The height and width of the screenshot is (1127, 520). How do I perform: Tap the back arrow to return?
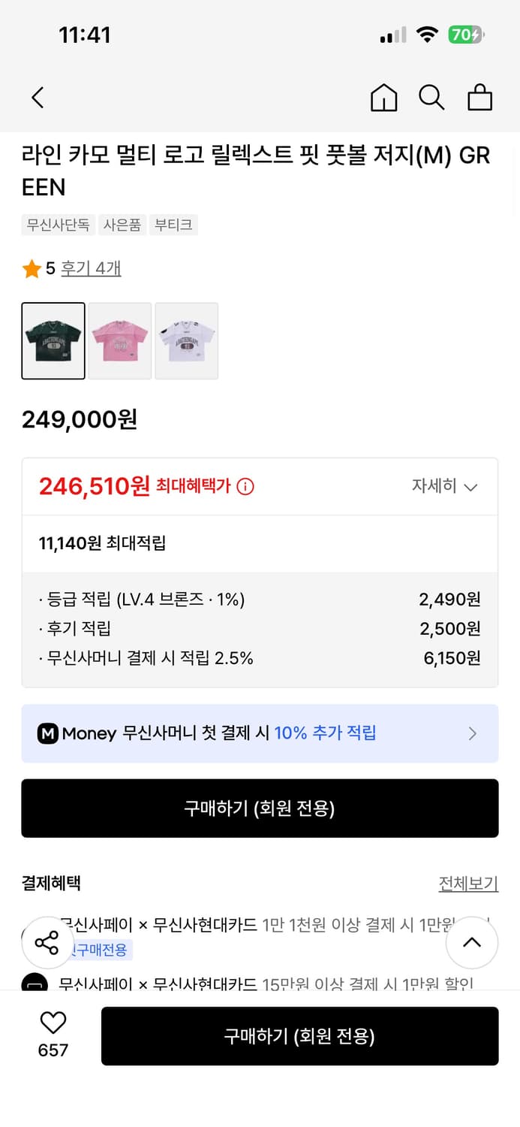(38, 98)
